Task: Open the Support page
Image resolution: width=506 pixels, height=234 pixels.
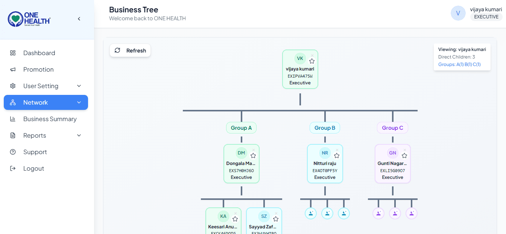Action: click(x=46, y=152)
